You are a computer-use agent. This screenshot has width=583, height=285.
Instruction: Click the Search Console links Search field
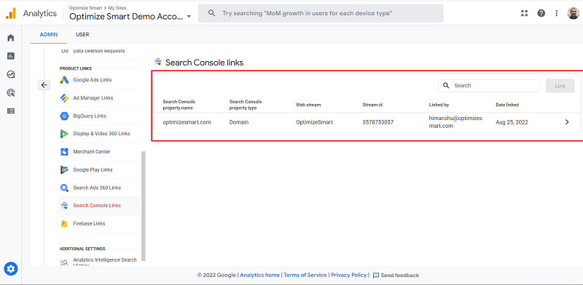pyautogui.click(x=488, y=86)
